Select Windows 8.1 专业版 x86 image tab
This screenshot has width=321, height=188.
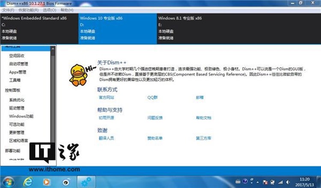point(180,18)
